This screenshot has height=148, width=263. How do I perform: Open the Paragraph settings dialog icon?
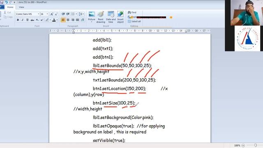pyautogui.click(x=83, y=20)
